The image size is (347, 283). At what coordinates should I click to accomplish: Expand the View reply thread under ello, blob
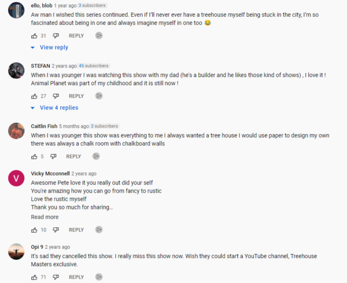[x=53, y=47]
